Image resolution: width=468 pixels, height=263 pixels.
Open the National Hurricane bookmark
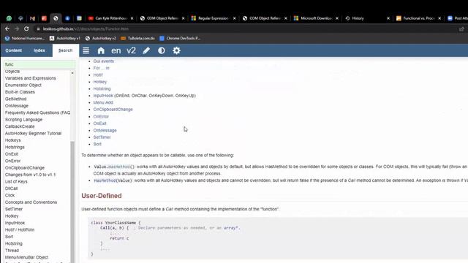coord(24,38)
